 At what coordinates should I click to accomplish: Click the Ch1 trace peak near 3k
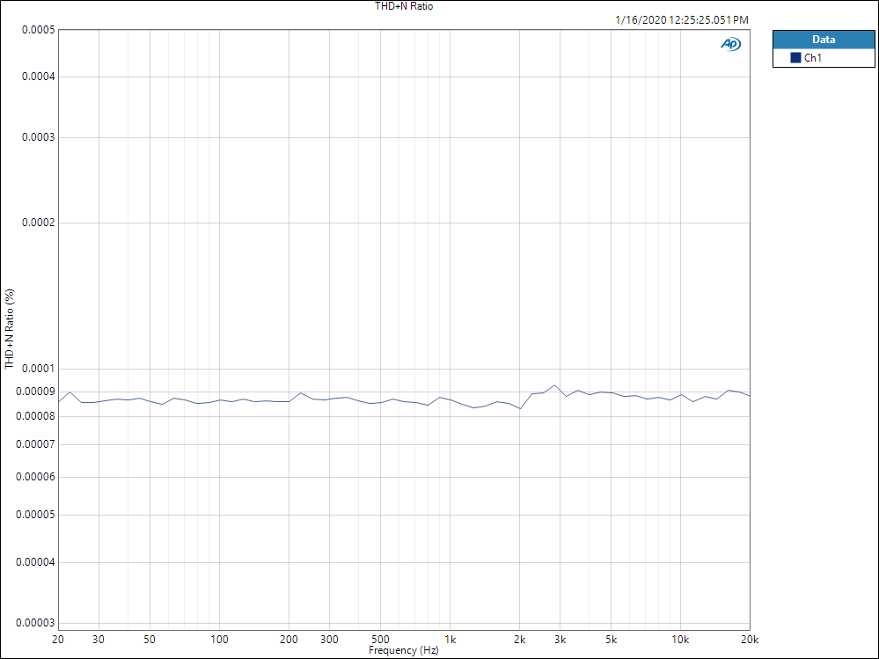click(x=554, y=385)
